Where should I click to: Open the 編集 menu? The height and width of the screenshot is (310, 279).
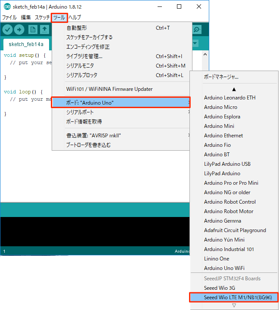pyautogui.click(x=26, y=18)
